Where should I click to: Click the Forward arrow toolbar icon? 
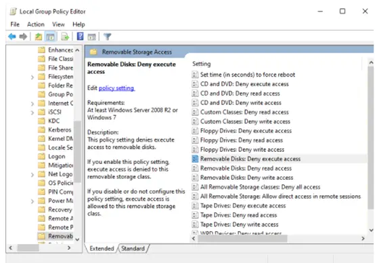pyautogui.click(x=23, y=37)
